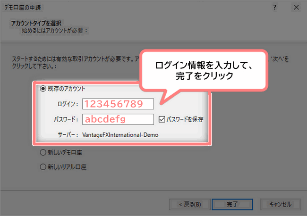This screenshot has width=307, height=216.
Task: Select the 新しいデモ口座 radio option
Action: pos(43,152)
